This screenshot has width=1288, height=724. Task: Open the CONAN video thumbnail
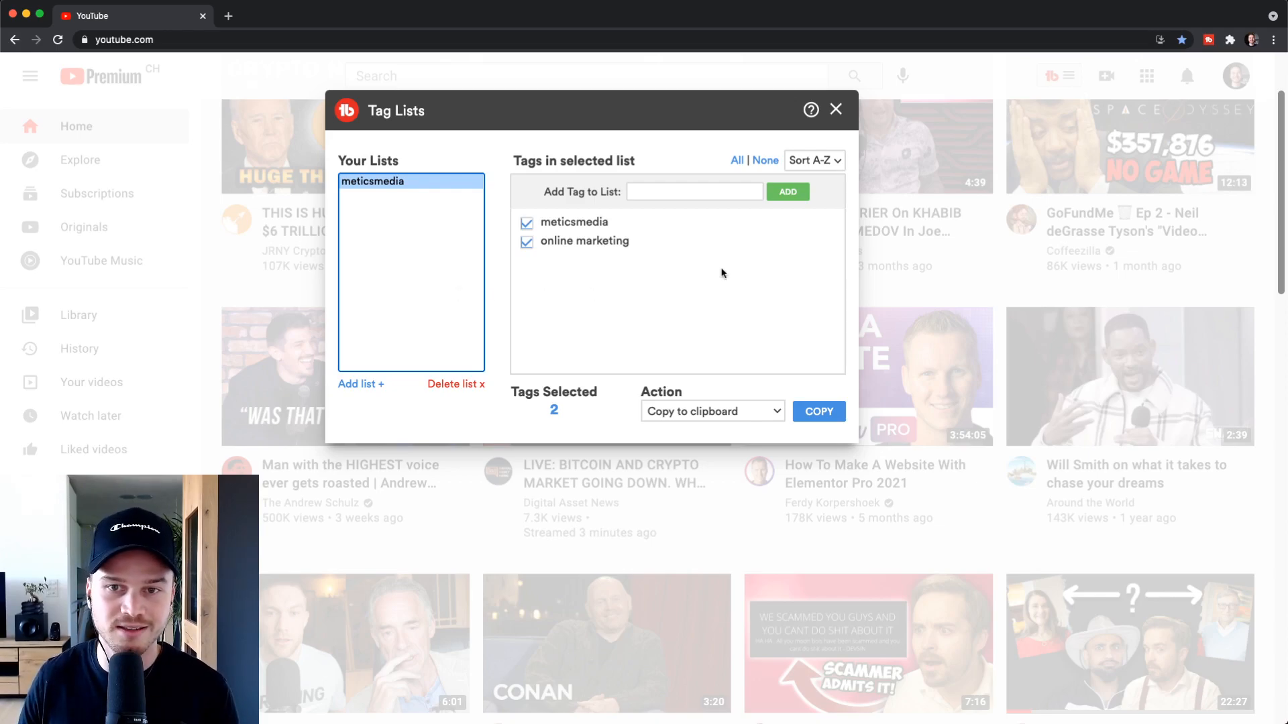tap(607, 643)
